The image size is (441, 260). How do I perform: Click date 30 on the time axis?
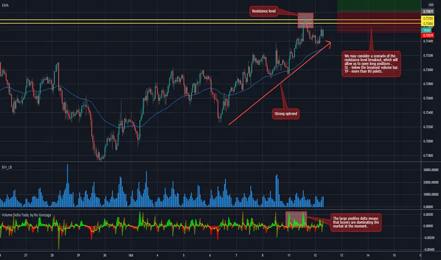point(105,255)
